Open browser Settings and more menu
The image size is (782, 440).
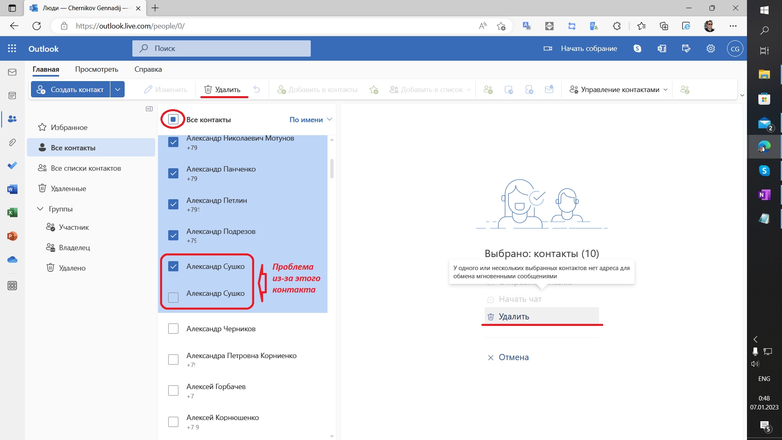(x=733, y=26)
